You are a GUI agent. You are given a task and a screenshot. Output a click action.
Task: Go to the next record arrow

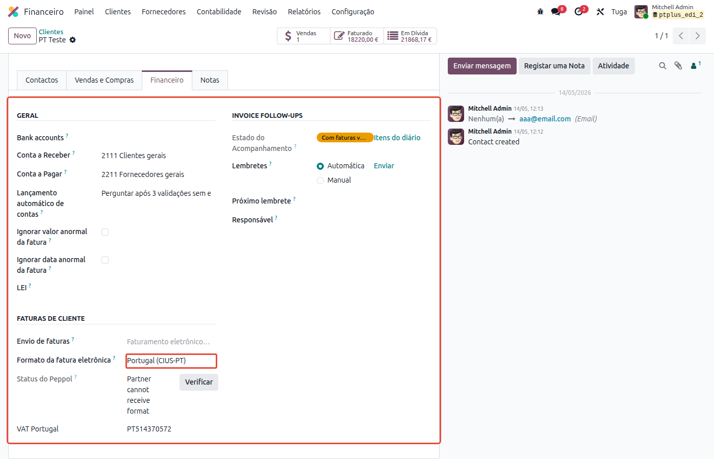[x=698, y=36]
